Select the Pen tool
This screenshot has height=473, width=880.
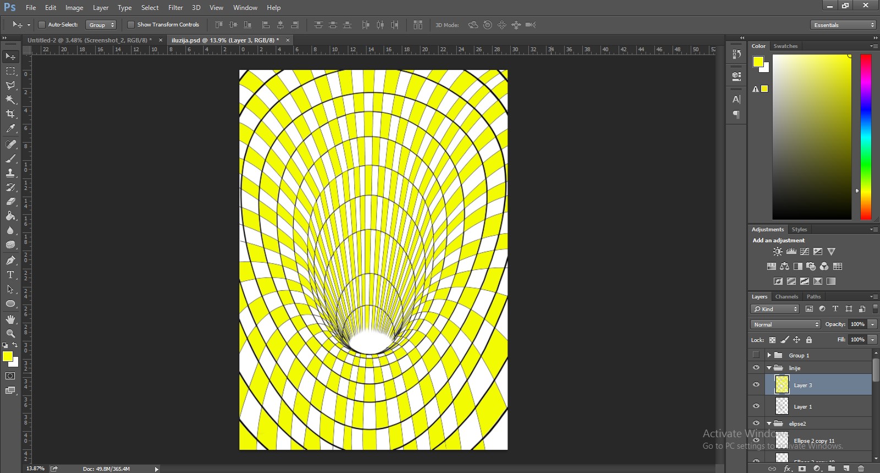coord(10,260)
